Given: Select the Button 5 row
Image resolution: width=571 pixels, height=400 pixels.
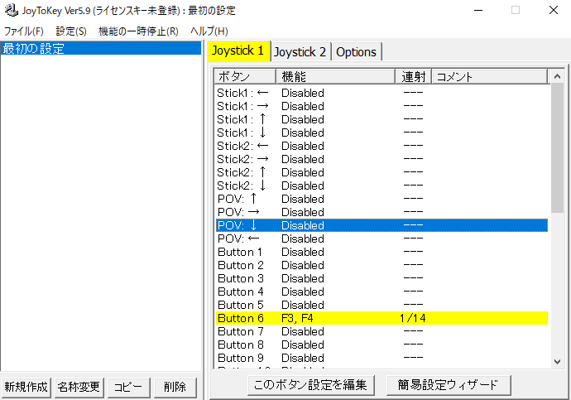Looking at the screenshot, I should (x=381, y=305).
